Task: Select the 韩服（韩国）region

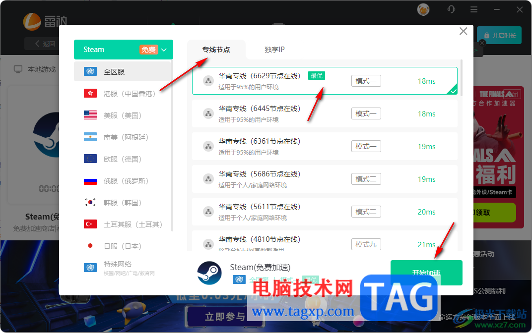Action: click(122, 203)
